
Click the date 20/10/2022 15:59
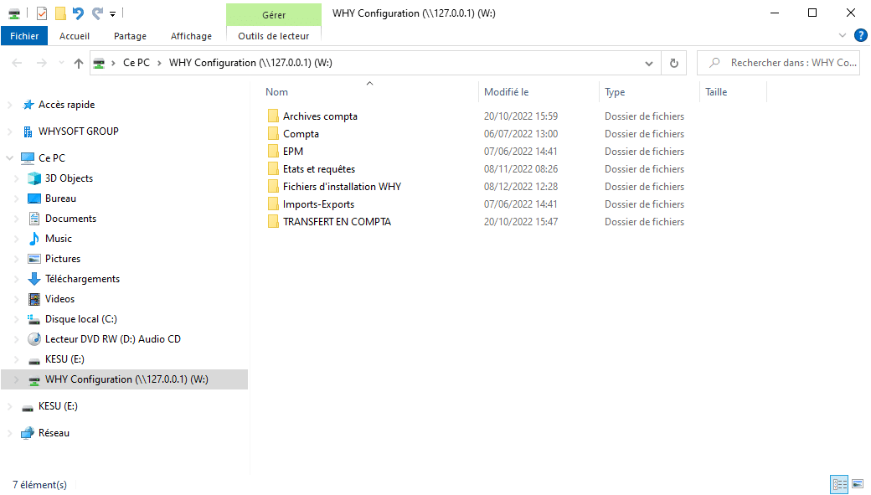click(520, 116)
